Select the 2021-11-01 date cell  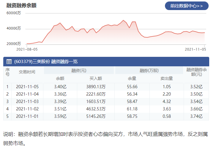(x=27, y=116)
